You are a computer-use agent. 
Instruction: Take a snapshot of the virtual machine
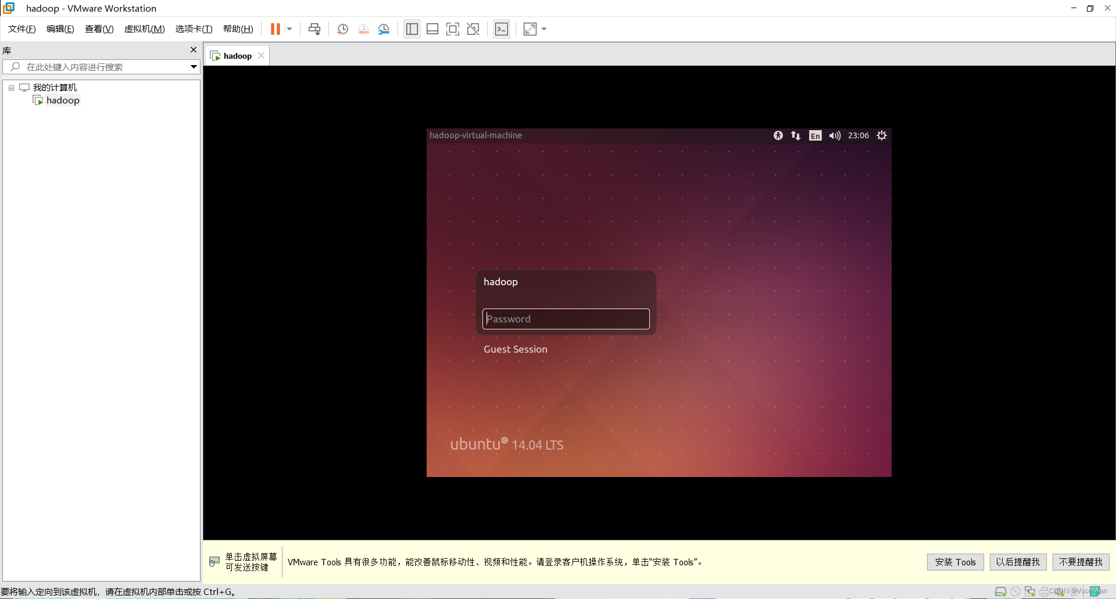(342, 28)
